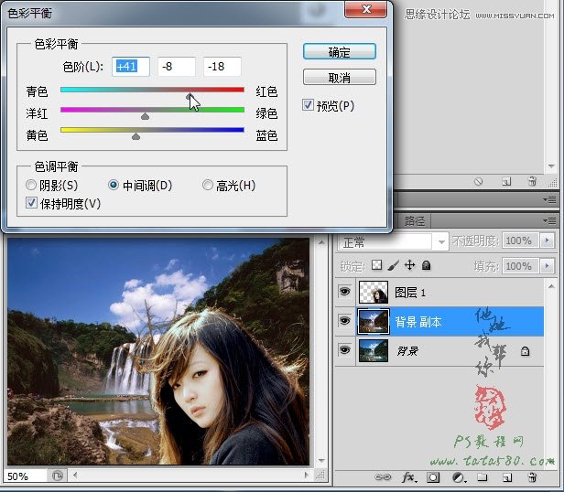The image size is (564, 492).
Task: Expand the 填充 fill slider arrow
Action: [548, 266]
